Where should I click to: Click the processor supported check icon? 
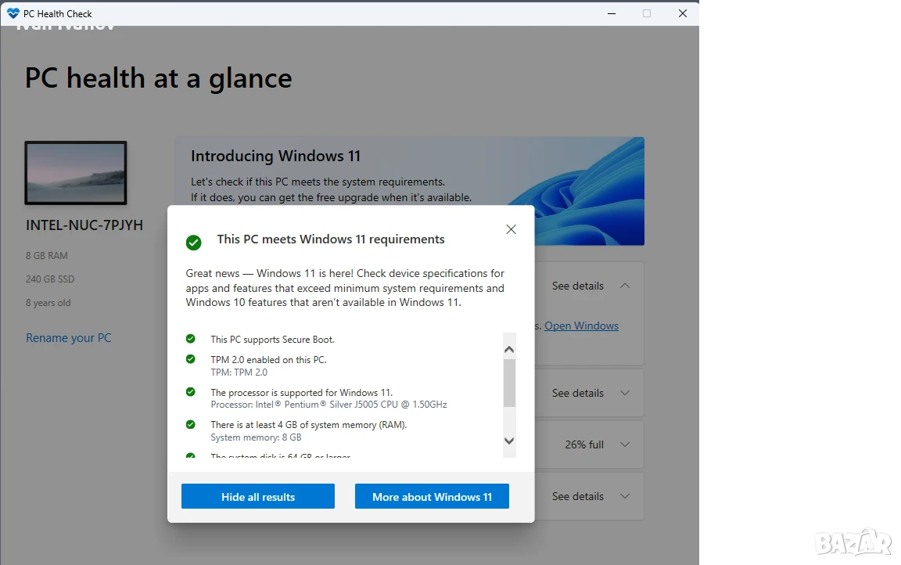coord(190,392)
